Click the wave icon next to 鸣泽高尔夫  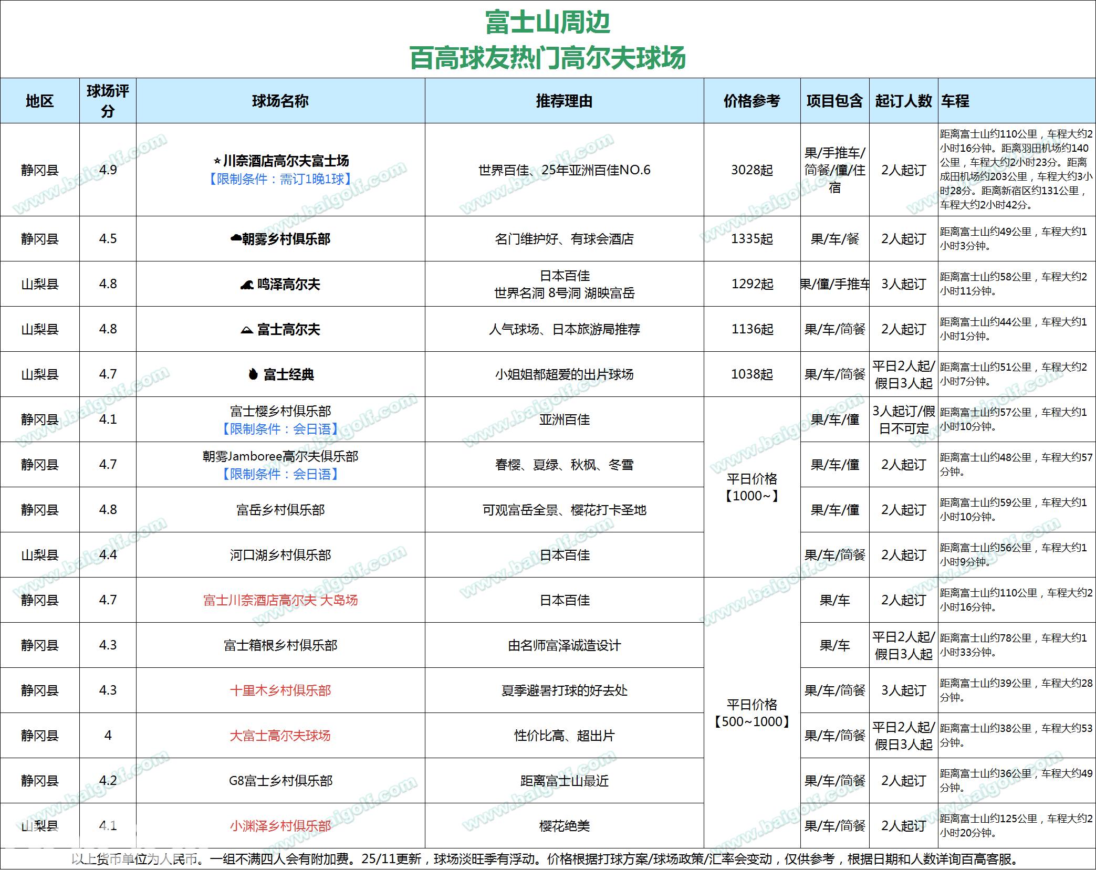[247, 285]
